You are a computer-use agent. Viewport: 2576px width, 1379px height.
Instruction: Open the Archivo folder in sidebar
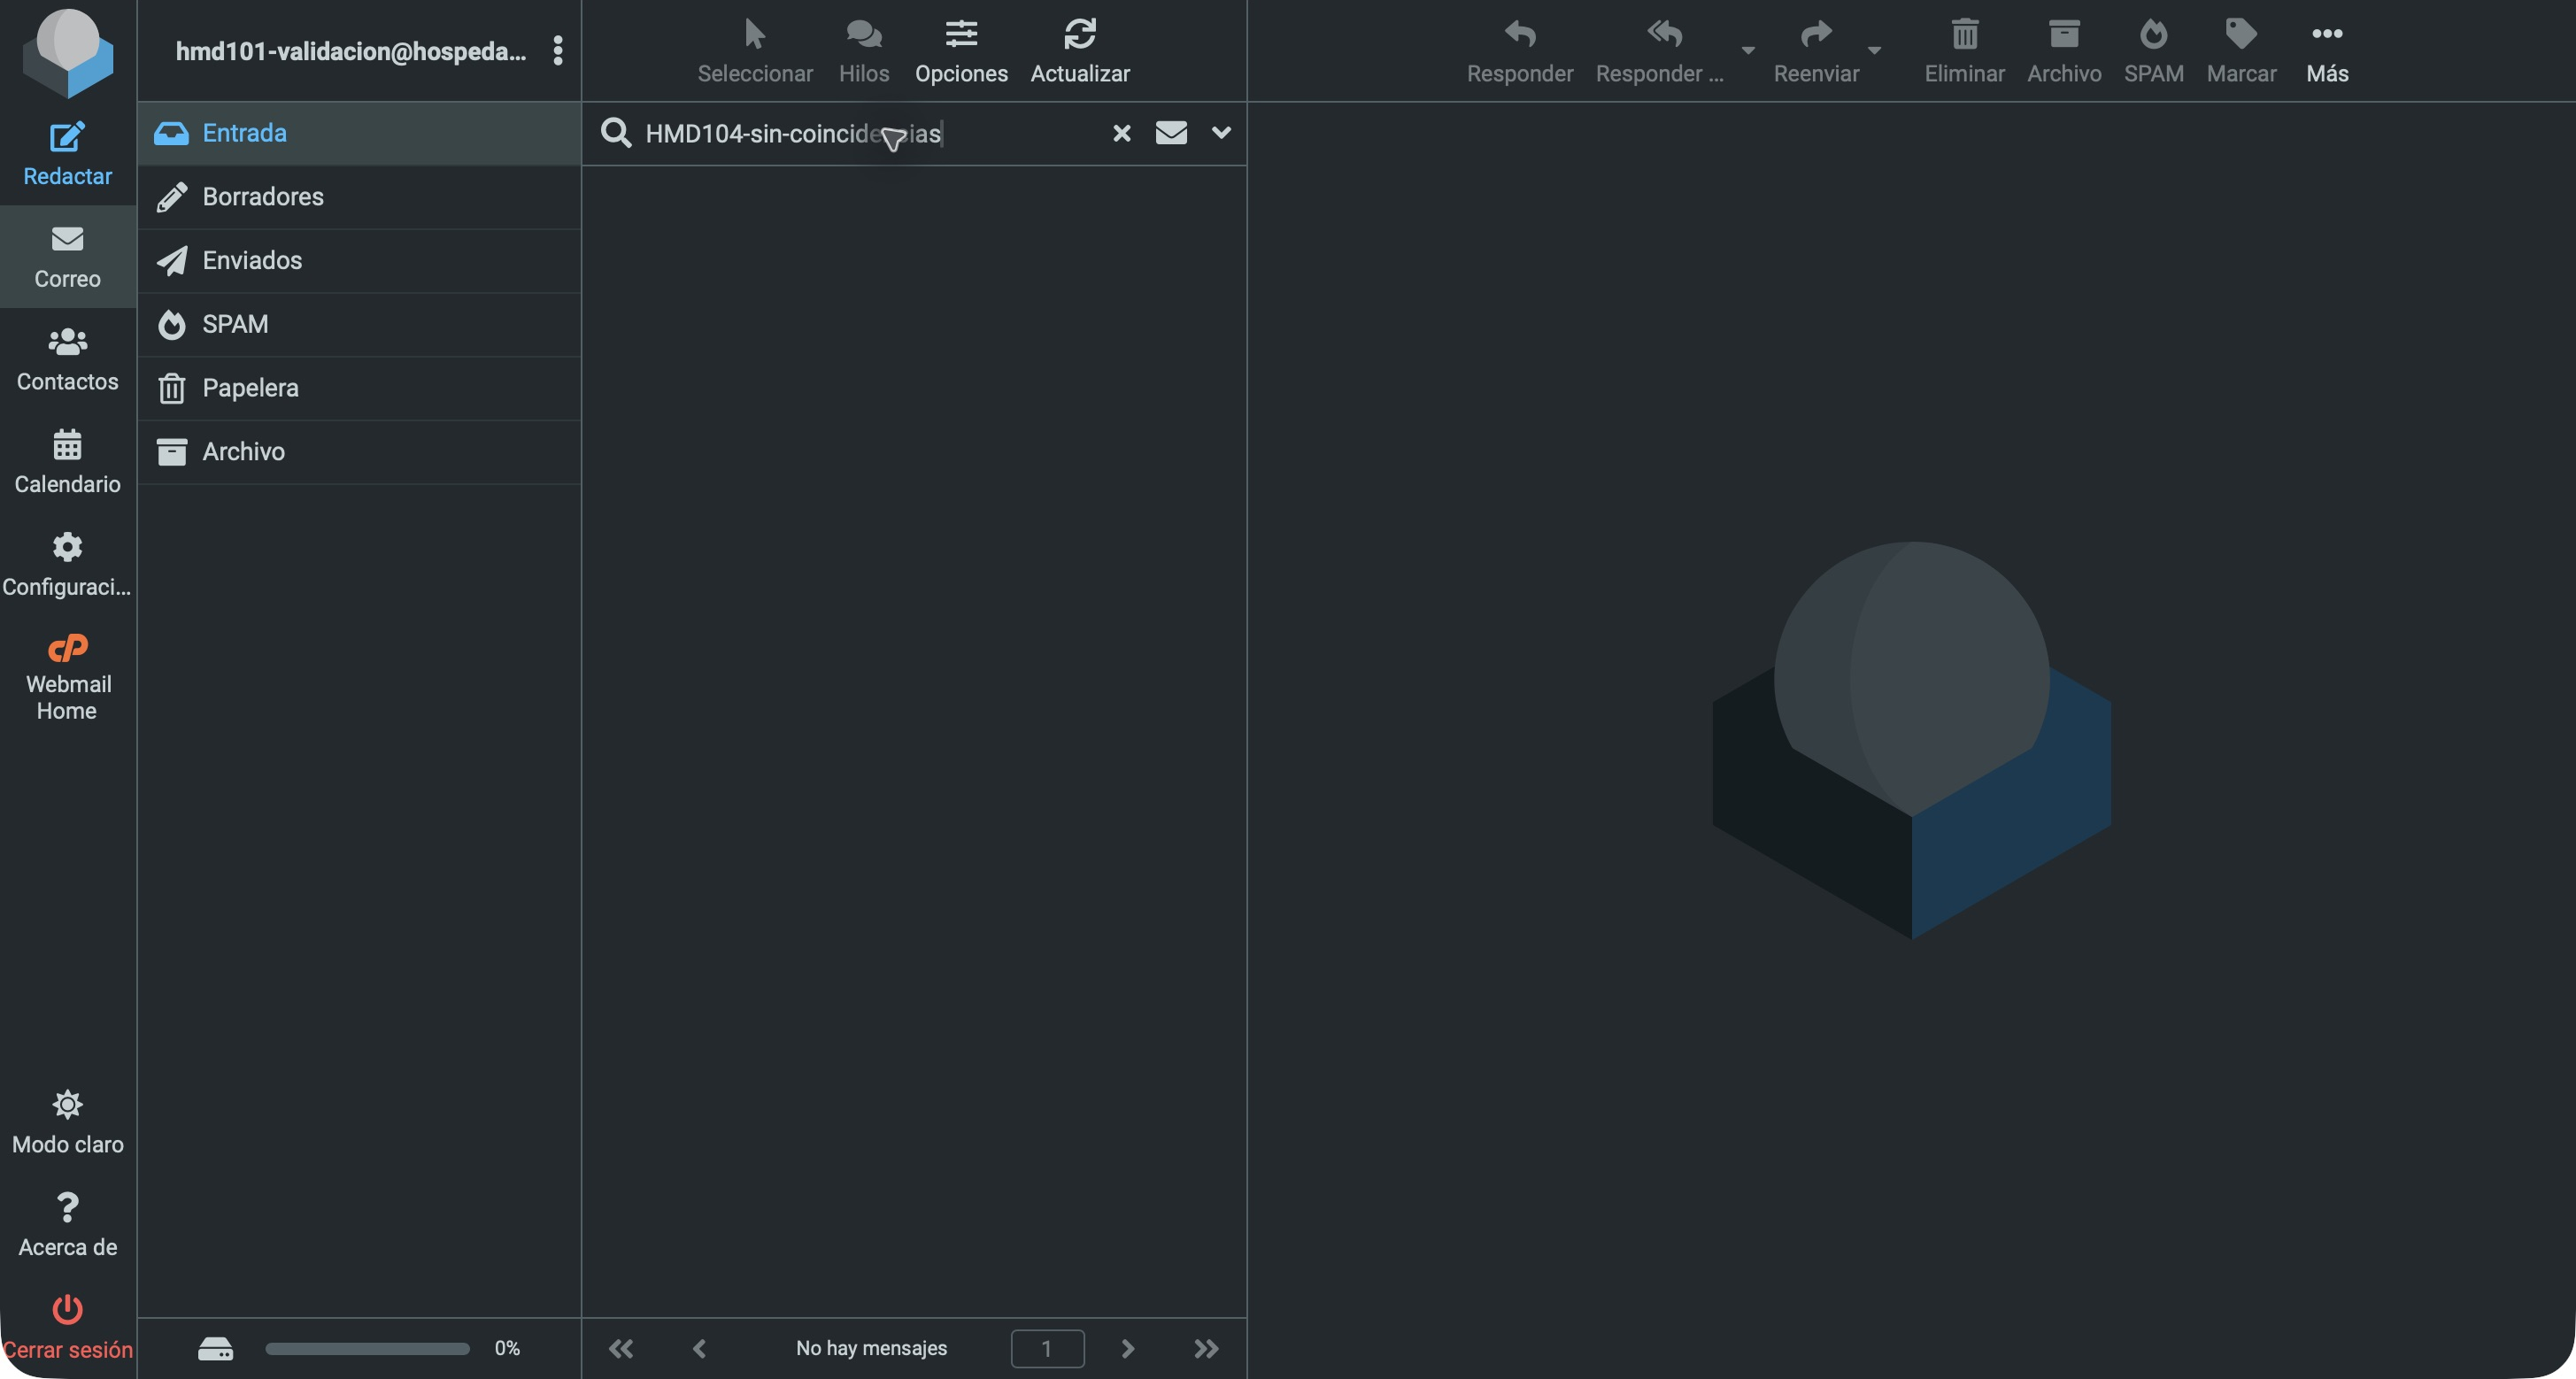tap(359, 452)
